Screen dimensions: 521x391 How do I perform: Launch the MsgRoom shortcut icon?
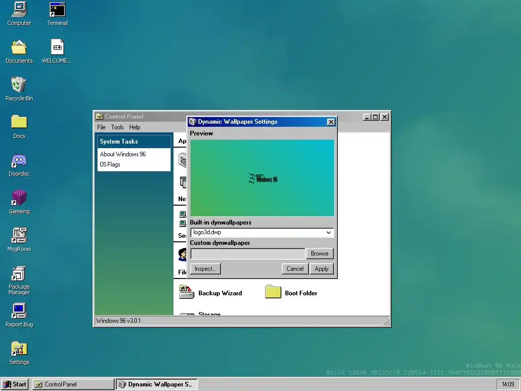tap(19, 240)
